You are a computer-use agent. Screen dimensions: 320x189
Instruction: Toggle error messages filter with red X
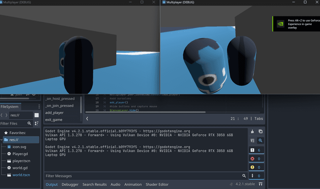coord(257,158)
